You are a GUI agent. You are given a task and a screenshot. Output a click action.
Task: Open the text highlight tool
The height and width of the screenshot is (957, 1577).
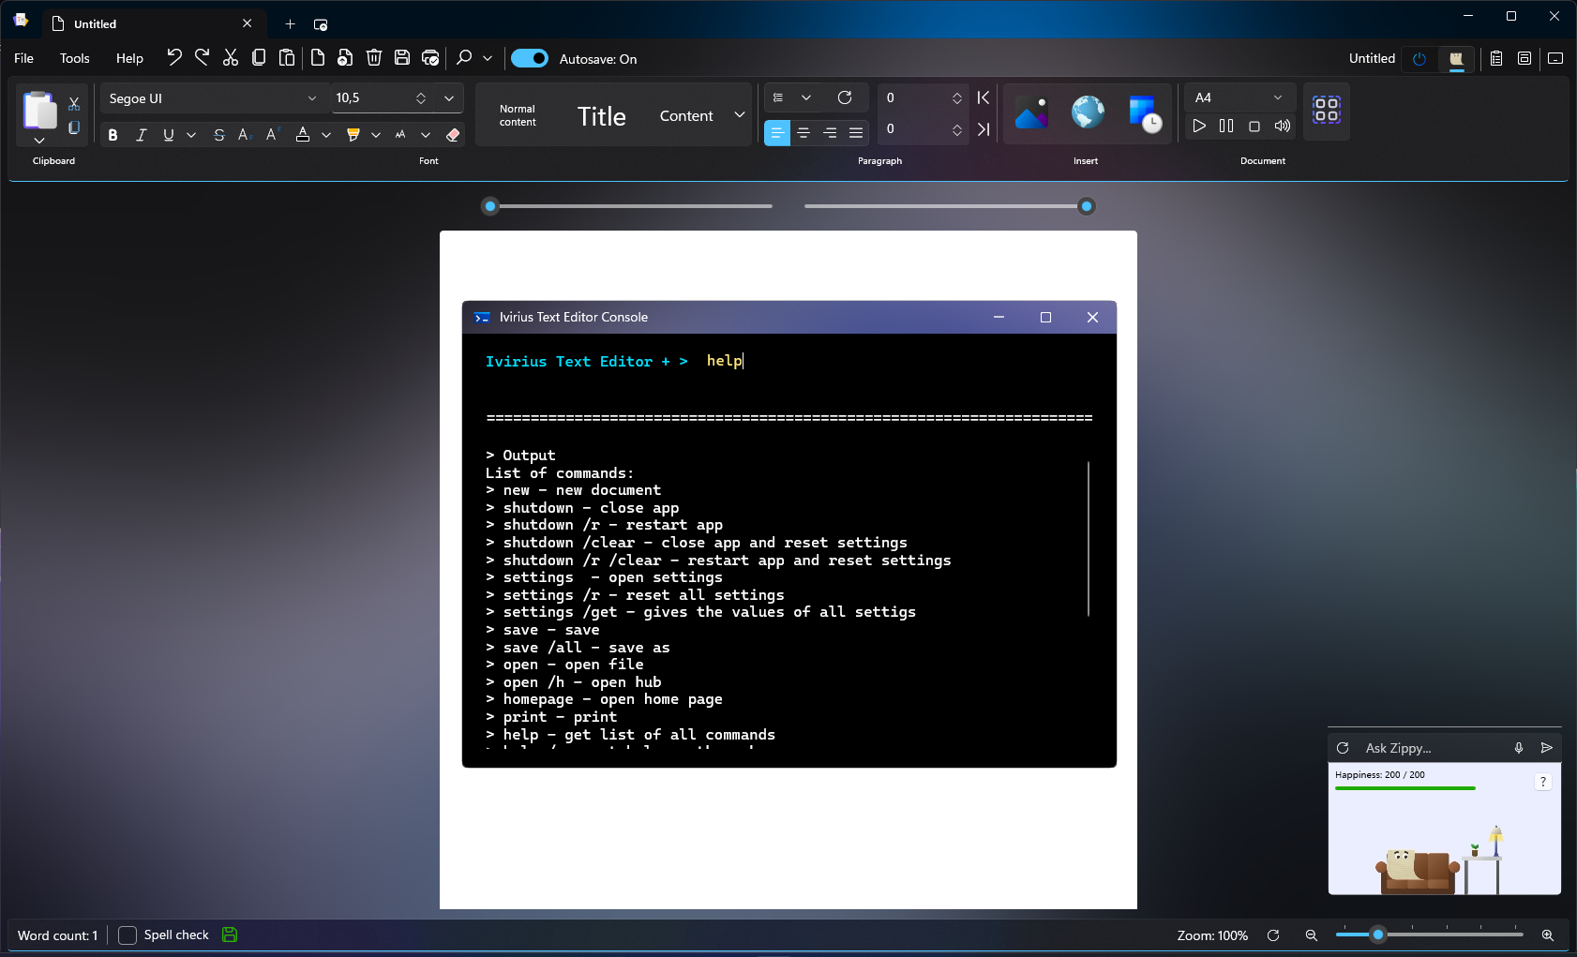tap(353, 135)
